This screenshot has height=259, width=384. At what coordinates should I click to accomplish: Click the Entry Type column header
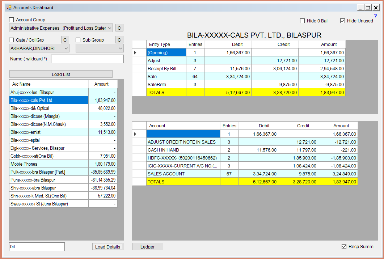[166, 44]
